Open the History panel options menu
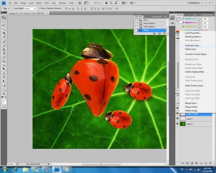216x173 pixels. (167, 17)
